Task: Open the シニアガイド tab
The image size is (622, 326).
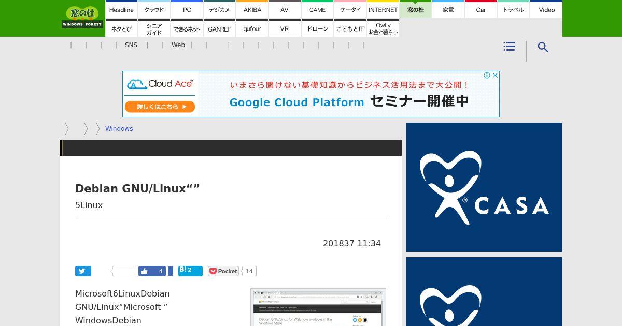Action: point(154,28)
